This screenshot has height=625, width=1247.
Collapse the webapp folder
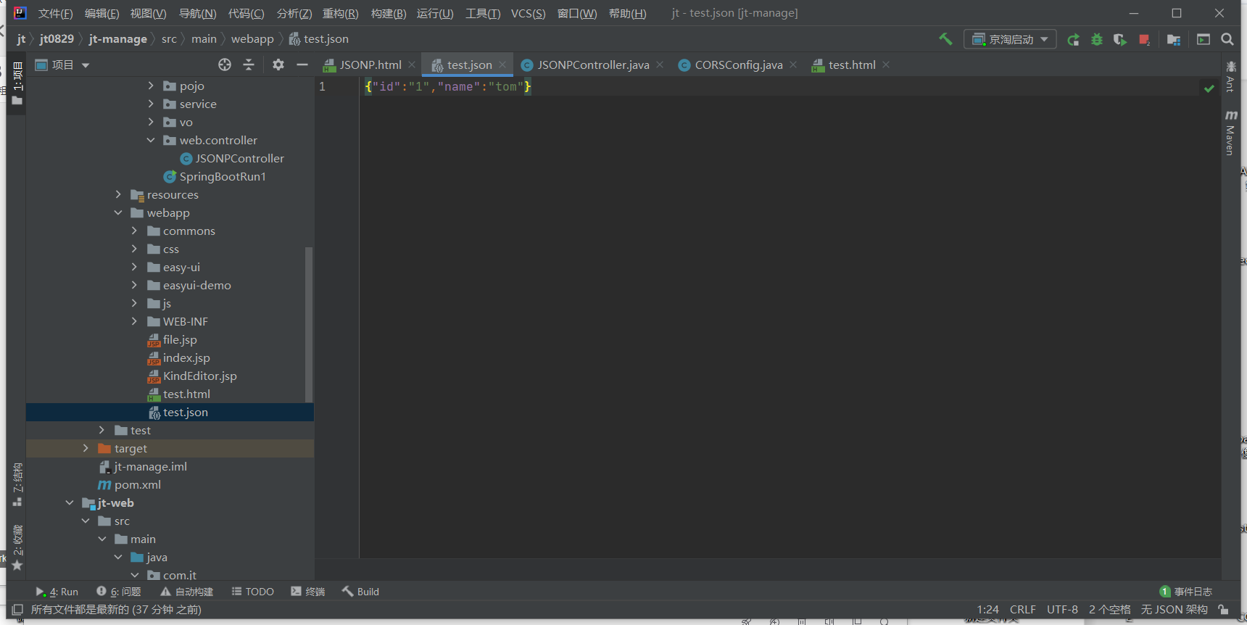[x=118, y=212]
